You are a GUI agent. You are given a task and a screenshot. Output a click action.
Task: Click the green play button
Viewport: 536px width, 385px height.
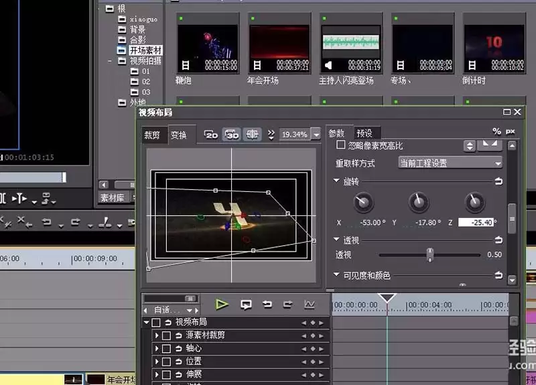pos(222,304)
